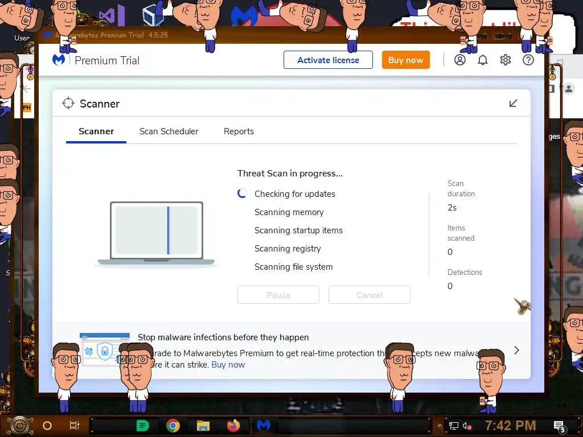Click the Activate license button
The height and width of the screenshot is (437, 583).
tap(328, 60)
